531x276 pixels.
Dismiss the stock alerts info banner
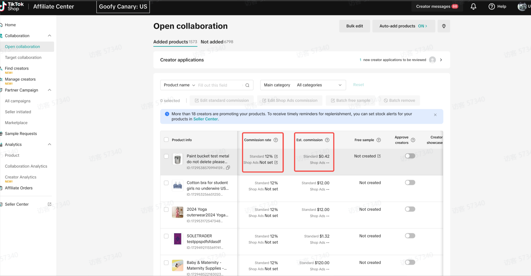(x=435, y=115)
